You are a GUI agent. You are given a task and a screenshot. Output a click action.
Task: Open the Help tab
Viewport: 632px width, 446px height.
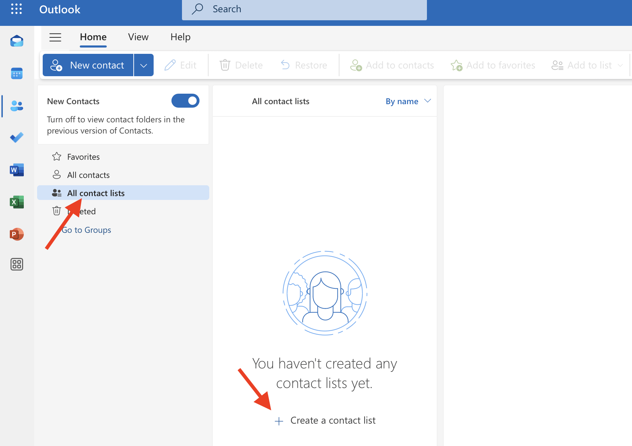180,37
